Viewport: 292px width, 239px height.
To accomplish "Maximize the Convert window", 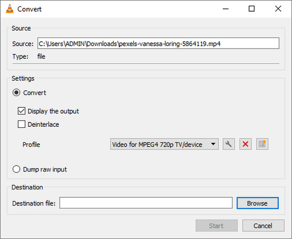I will click(252, 9).
